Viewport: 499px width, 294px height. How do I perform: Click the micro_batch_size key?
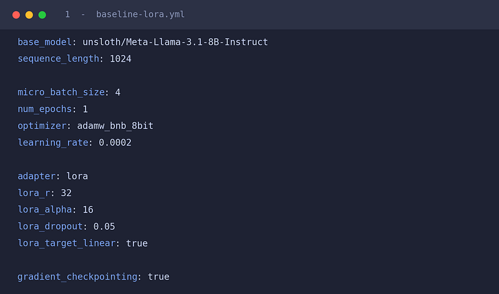pyautogui.click(x=61, y=92)
